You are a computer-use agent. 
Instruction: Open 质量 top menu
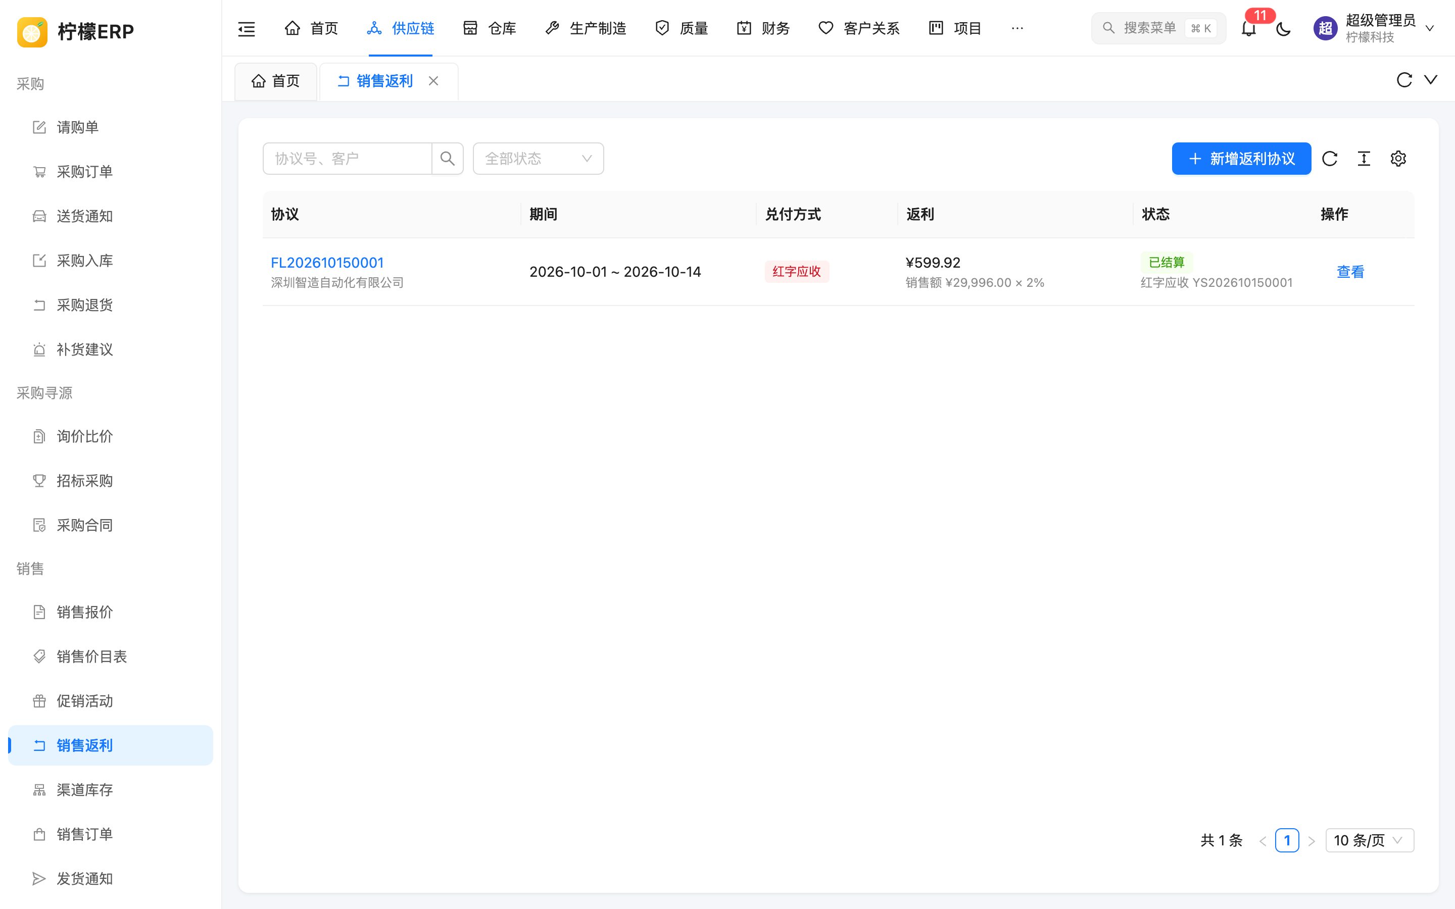(x=682, y=28)
